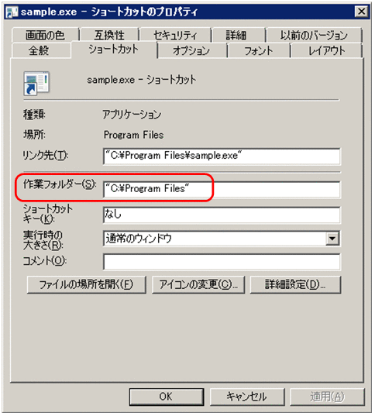Click the コメント(O) label
The height and width of the screenshot is (416, 375).
point(45,261)
